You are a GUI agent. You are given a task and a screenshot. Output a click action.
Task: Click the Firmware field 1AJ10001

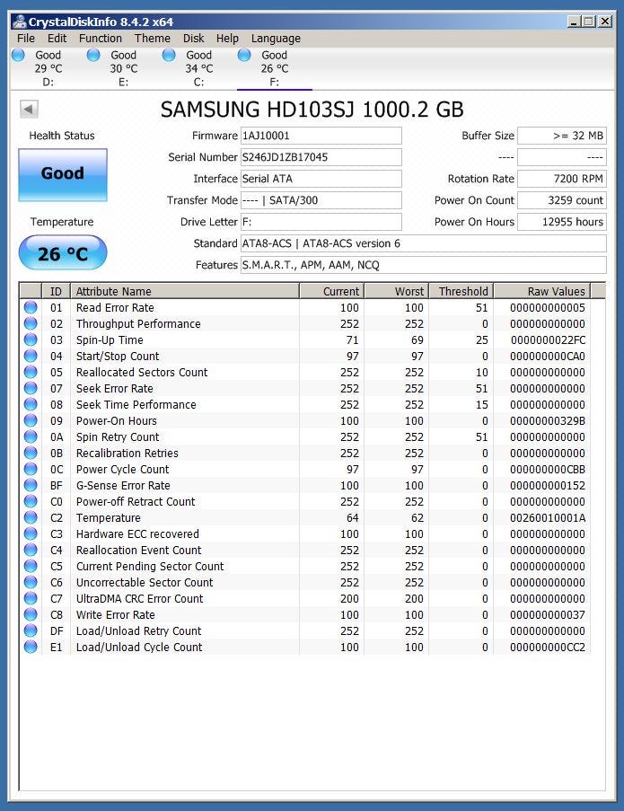coord(321,136)
